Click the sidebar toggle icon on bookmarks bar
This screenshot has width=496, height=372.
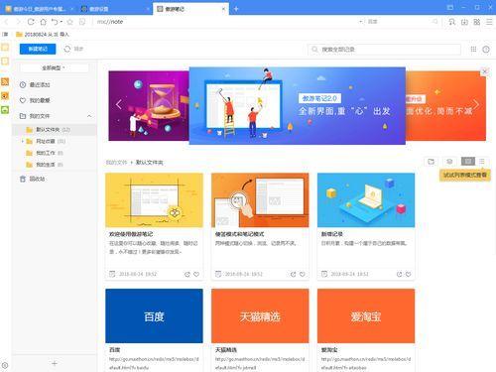coord(5,34)
